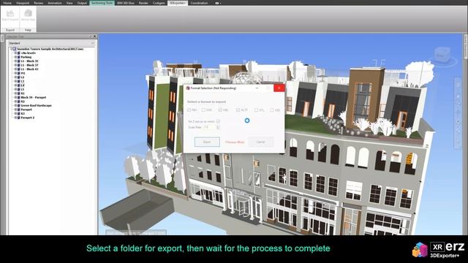This screenshot has height=263, width=468.
Task: Switch to the Review tab
Action: [39, 3]
